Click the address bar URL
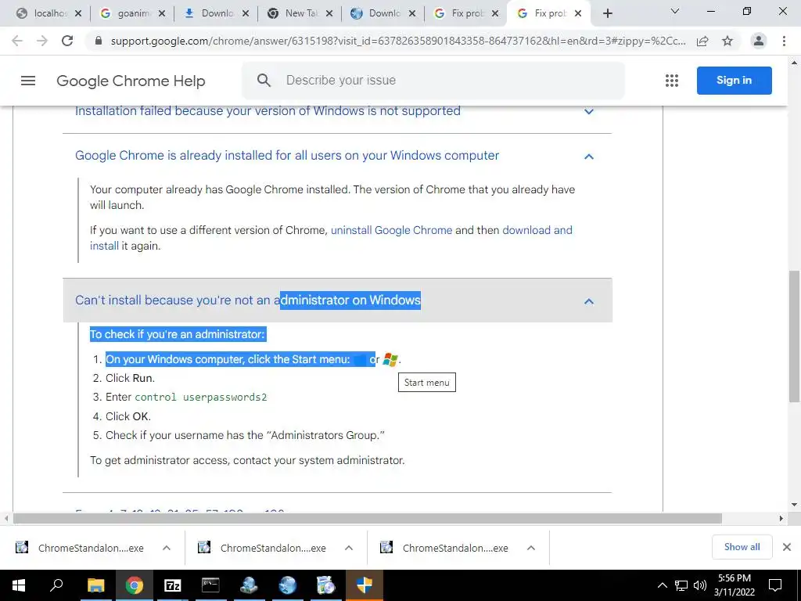This screenshot has height=601, width=801. [398, 41]
